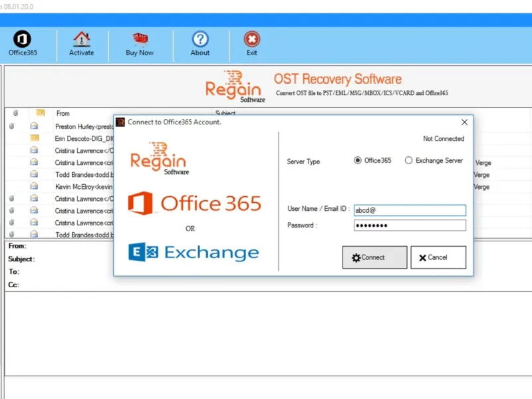Click the Activate house icon
The width and height of the screenshot is (532, 399).
(x=81, y=39)
